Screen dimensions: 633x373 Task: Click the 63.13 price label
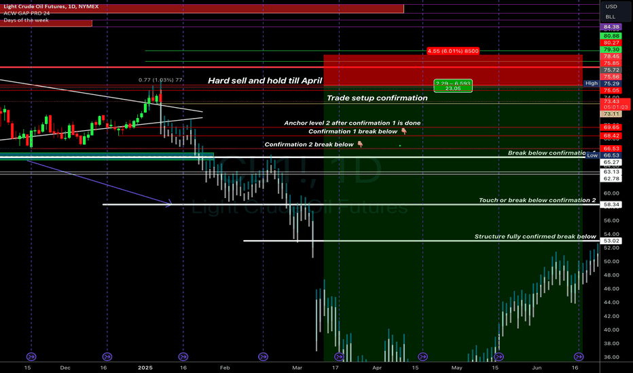coord(611,172)
